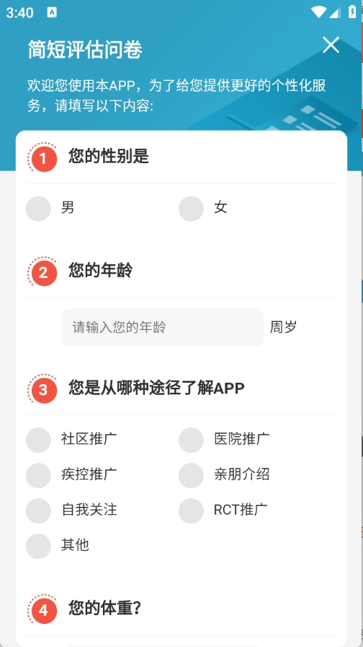
Task: Choose 其他 as the source
Action: (x=38, y=547)
